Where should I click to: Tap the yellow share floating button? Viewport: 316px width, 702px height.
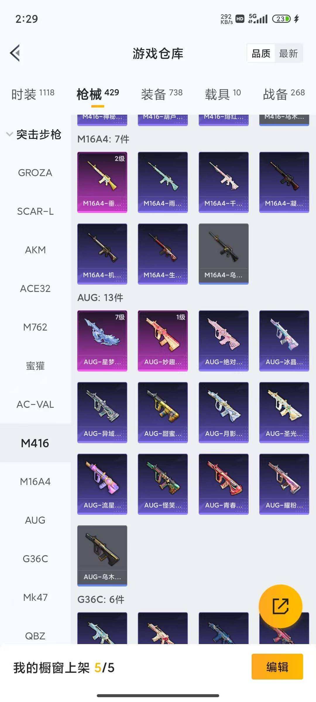tap(280, 606)
